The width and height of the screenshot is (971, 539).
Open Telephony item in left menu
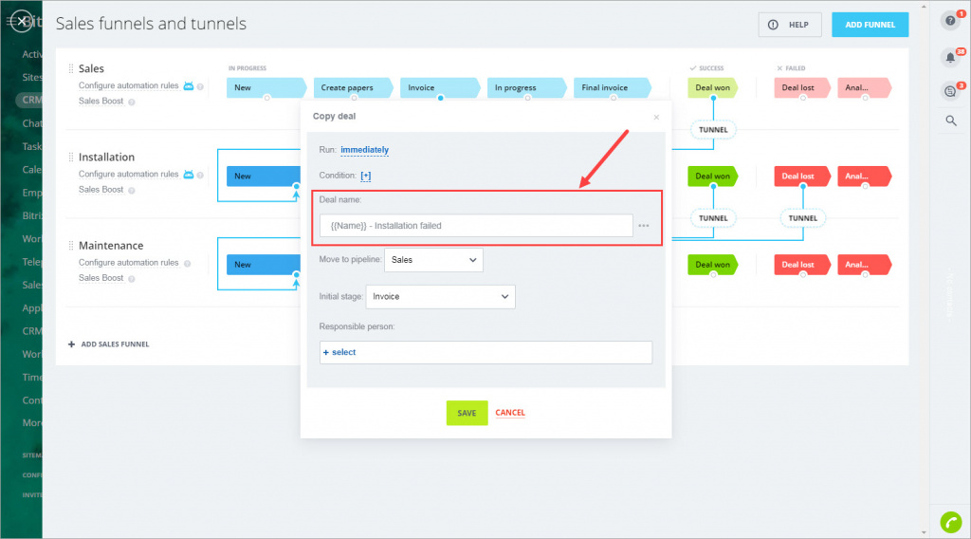(32, 262)
